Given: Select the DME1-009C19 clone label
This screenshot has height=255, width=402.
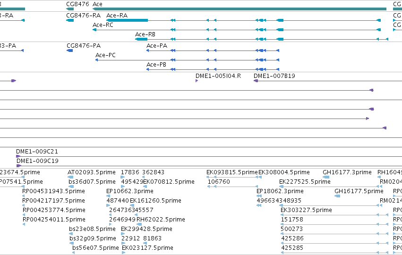Looking at the screenshot, I should pos(37,161).
